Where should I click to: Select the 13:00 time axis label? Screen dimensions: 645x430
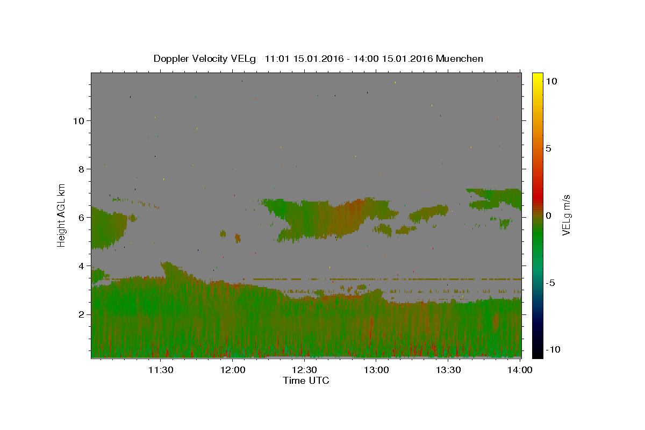click(x=376, y=370)
